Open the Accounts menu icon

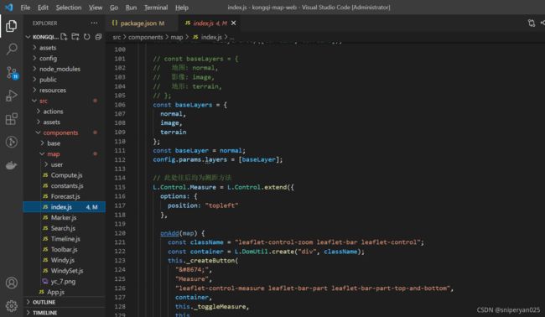[x=12, y=283]
